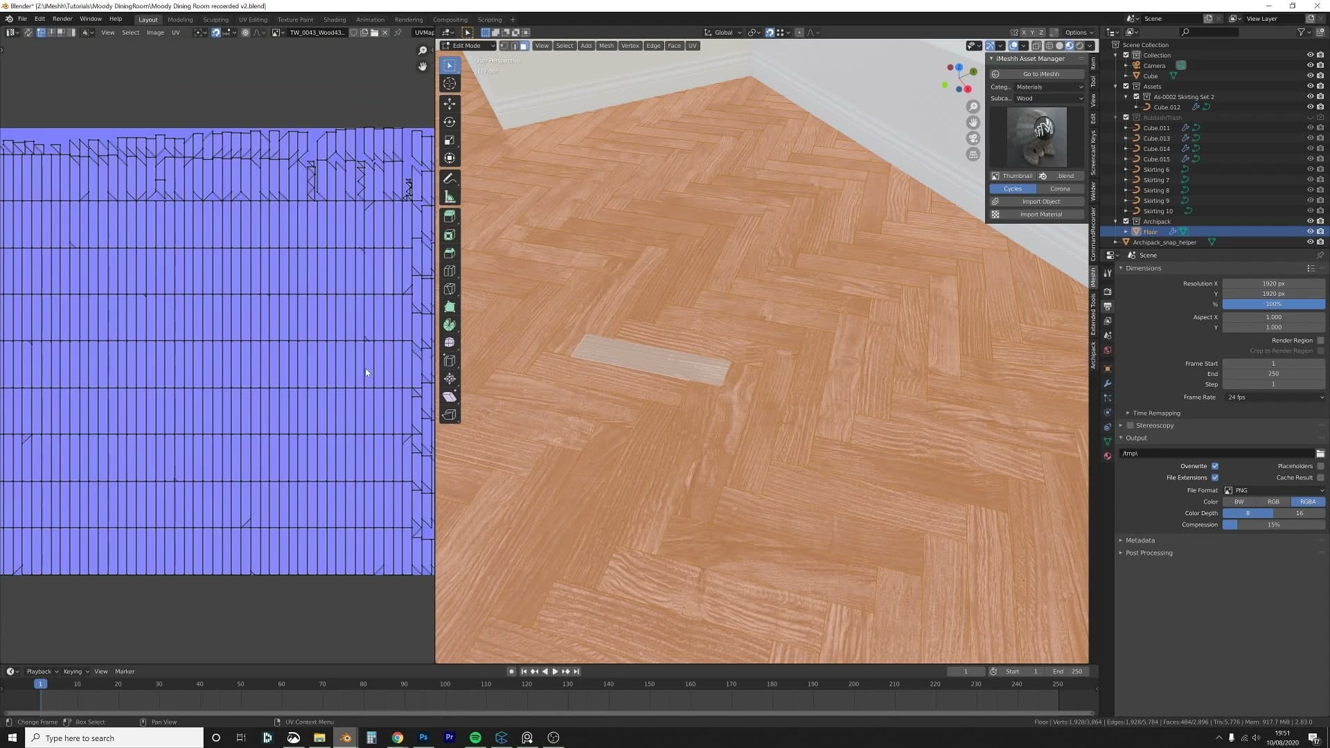Image resolution: width=1330 pixels, height=748 pixels.
Task: Select the Spin tool
Action: (450, 325)
